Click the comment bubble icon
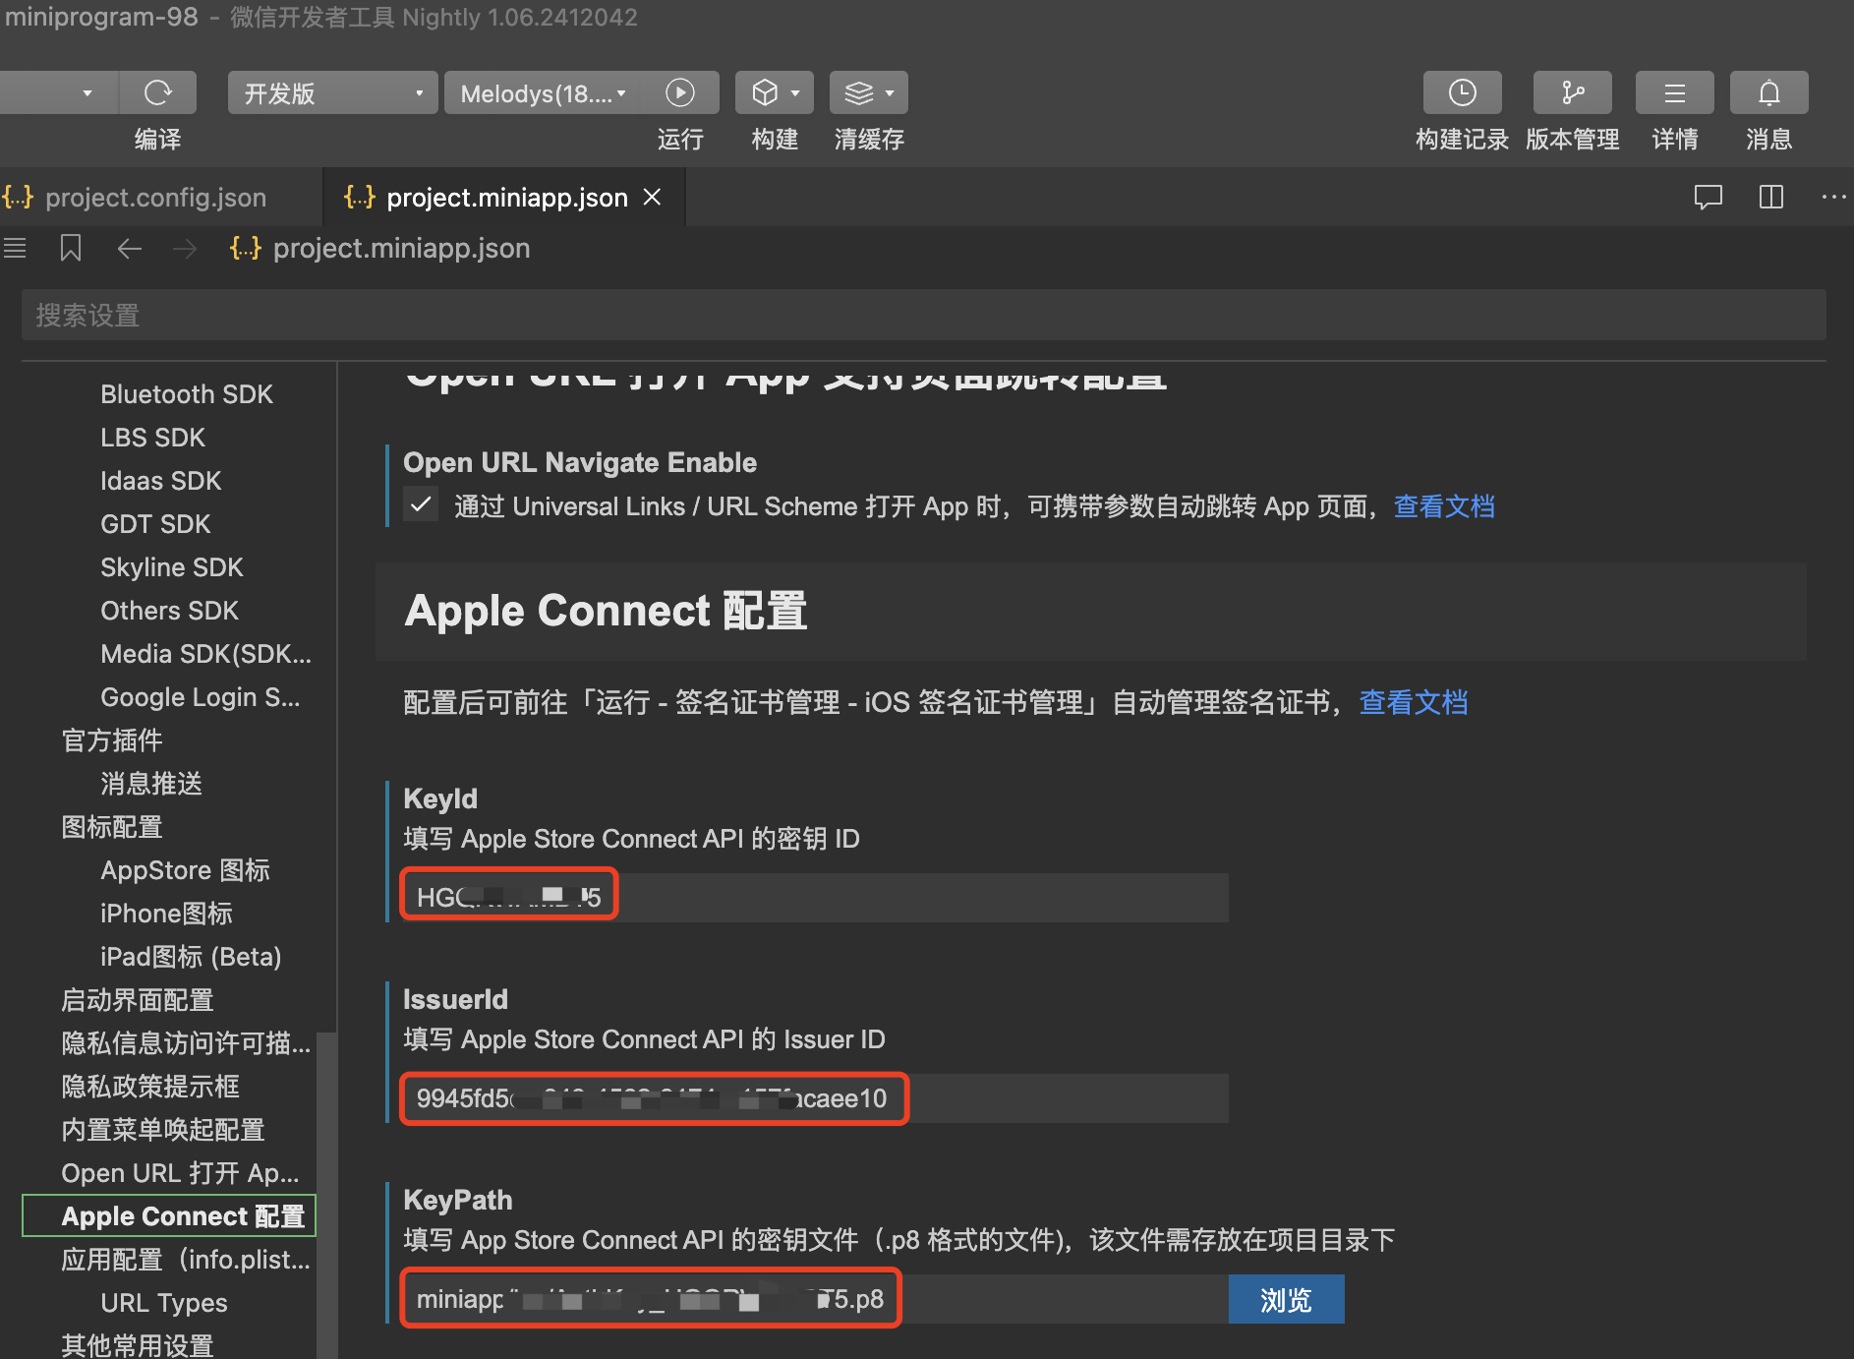 1709,198
